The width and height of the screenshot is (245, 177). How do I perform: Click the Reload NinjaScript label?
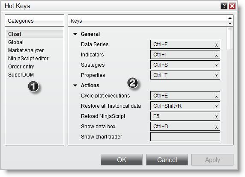(x=103, y=116)
